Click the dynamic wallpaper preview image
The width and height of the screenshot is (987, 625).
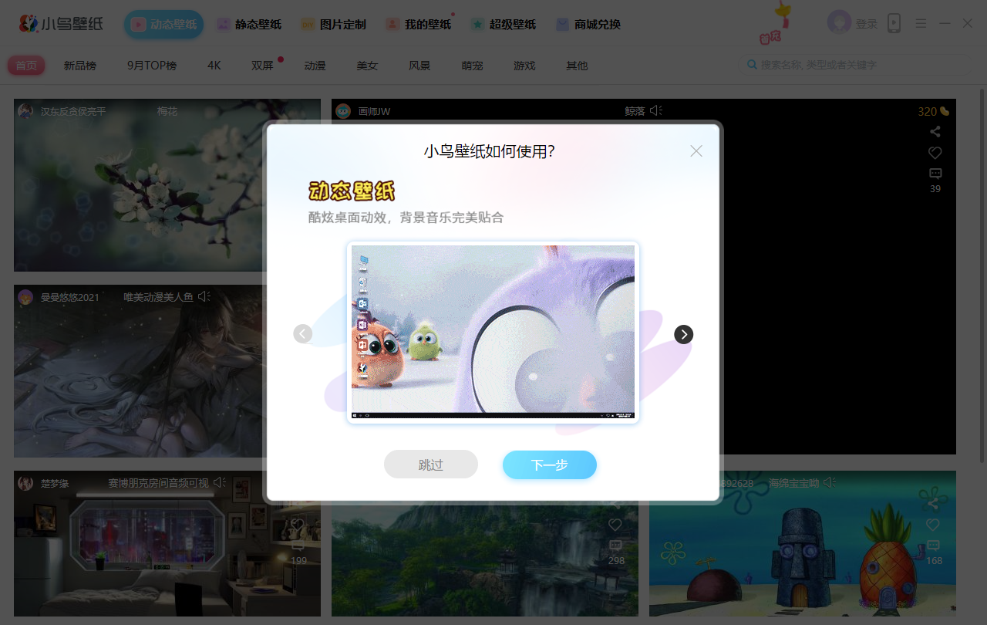click(493, 332)
